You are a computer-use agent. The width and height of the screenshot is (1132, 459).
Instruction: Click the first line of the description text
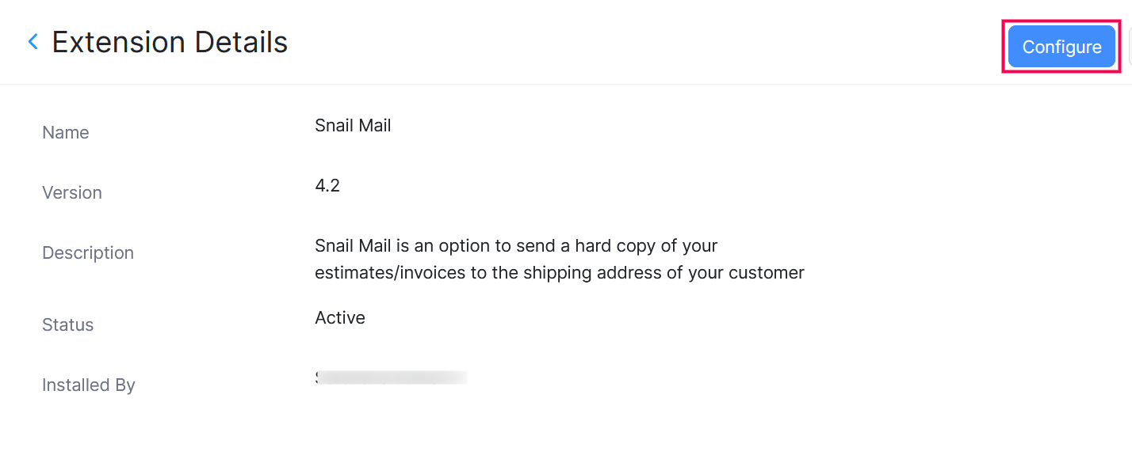(516, 245)
